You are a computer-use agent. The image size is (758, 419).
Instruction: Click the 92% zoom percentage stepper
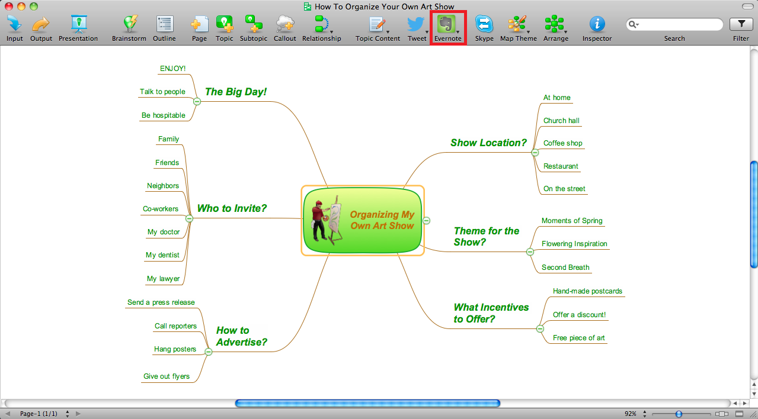click(x=644, y=414)
